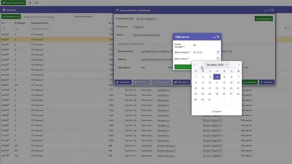Select highlighted day 4 in calendar
The height and width of the screenshot is (164, 292).
point(217,77)
